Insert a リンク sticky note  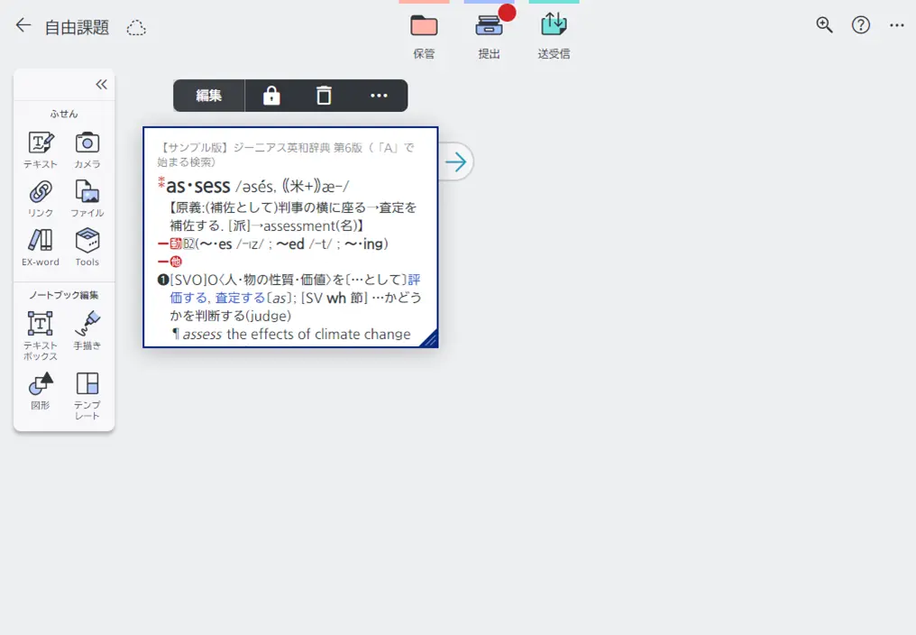40,198
